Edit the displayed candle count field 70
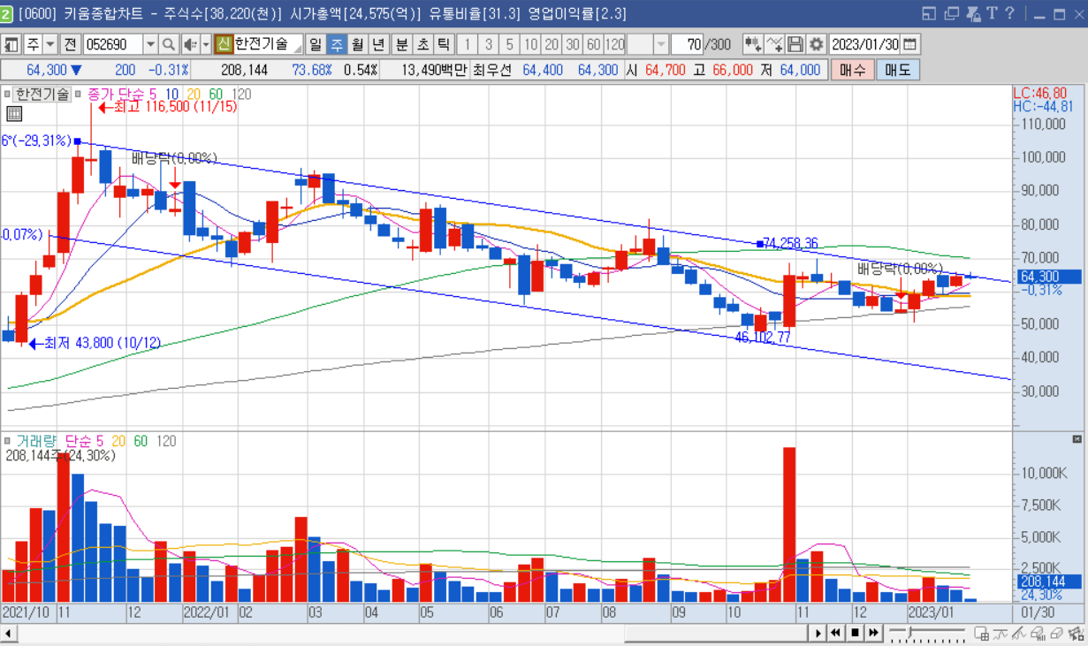This screenshot has width=1088, height=646. (x=687, y=44)
